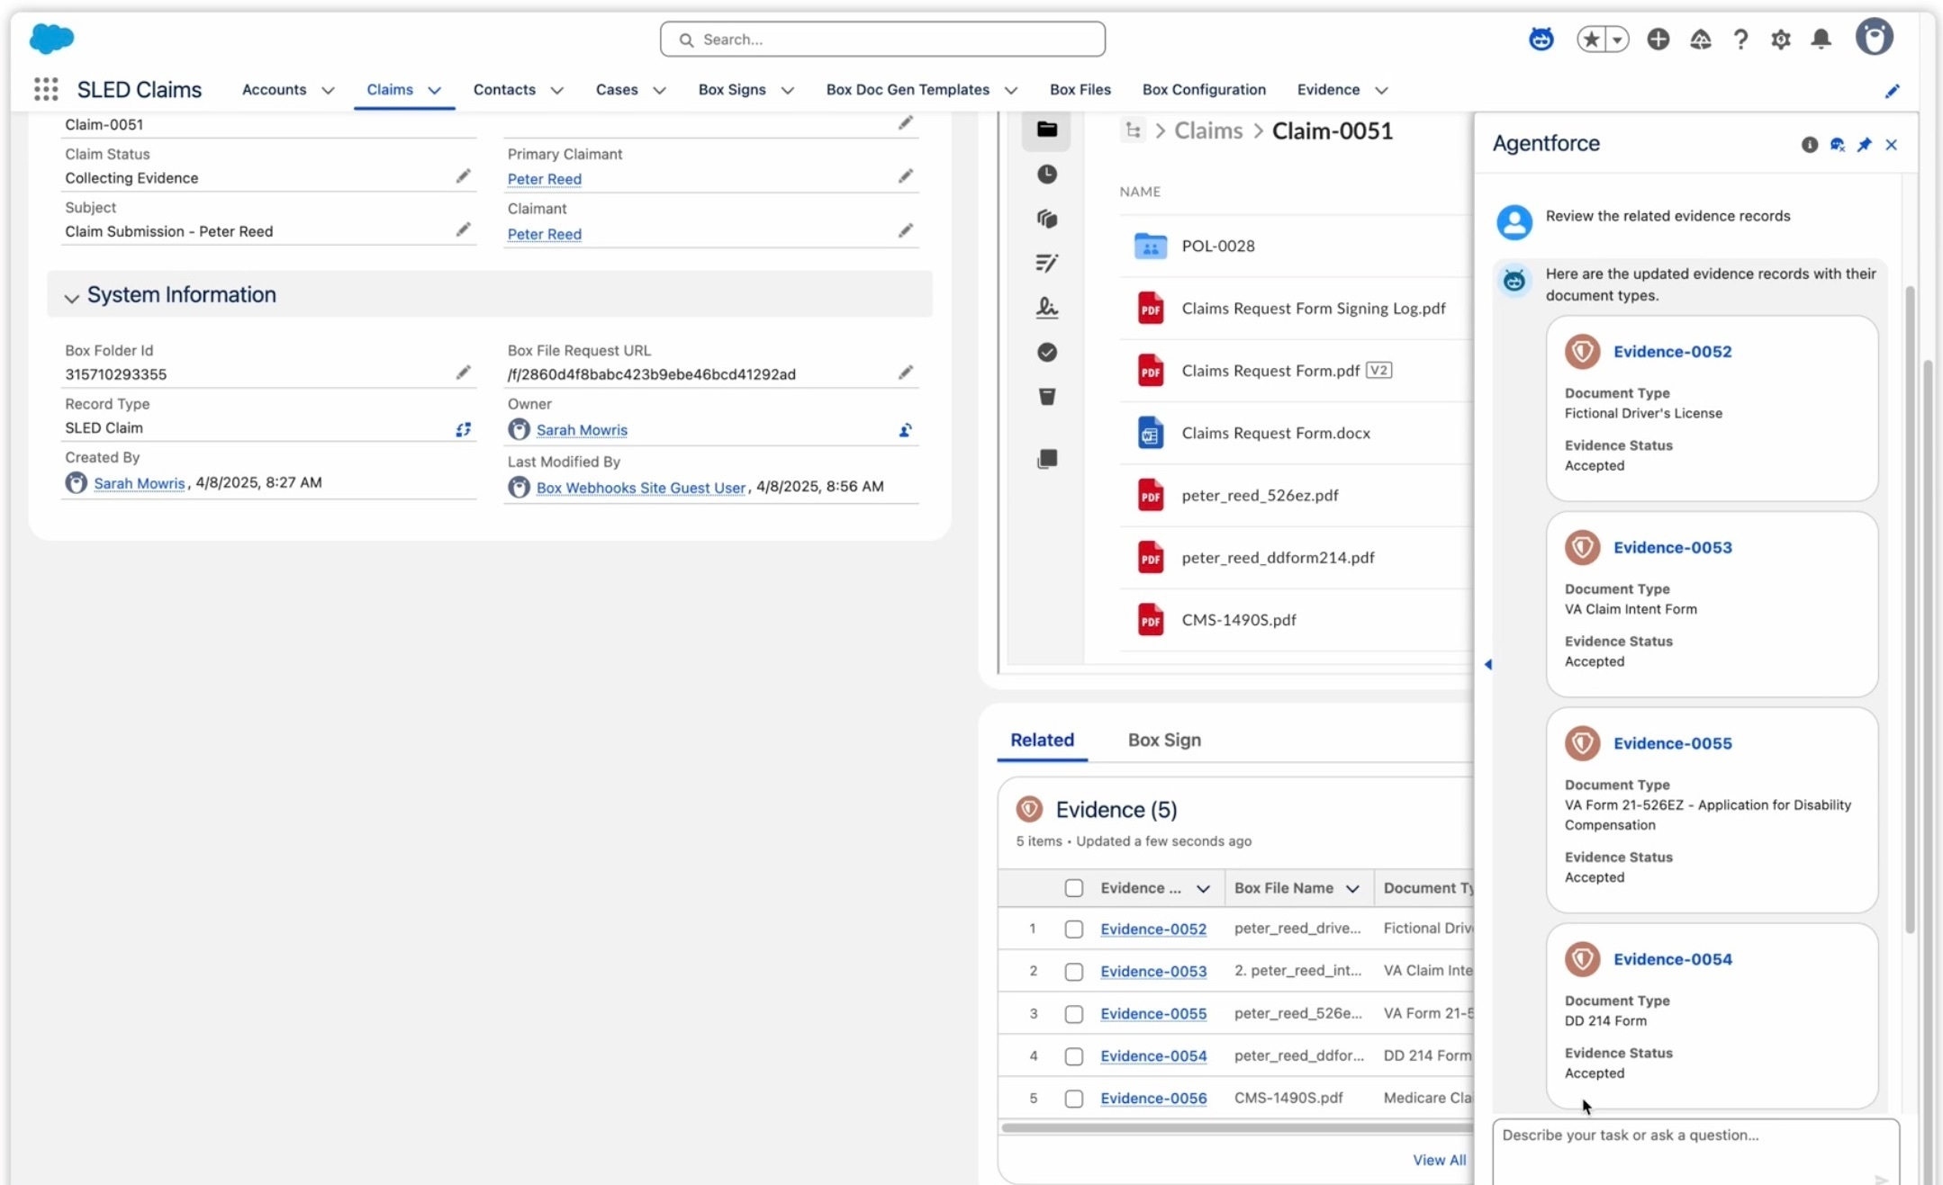Open the Trailhead guidance icon

click(x=1700, y=40)
